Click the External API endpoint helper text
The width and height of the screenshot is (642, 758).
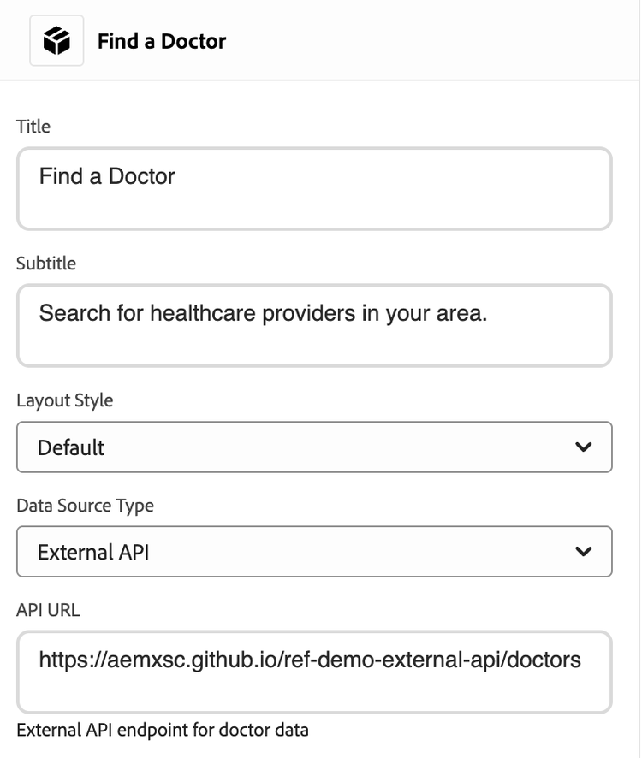pyautogui.click(x=163, y=731)
